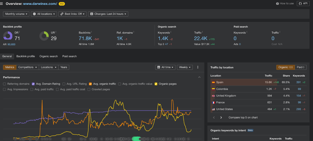Open the Best links: Off dropdown
Image resolution: width=313 pixels, height=141 pixels.
coord(72,14)
